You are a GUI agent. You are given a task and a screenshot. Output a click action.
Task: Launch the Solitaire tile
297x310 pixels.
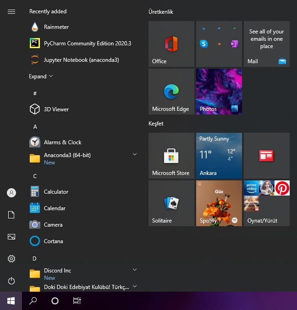[x=171, y=203]
